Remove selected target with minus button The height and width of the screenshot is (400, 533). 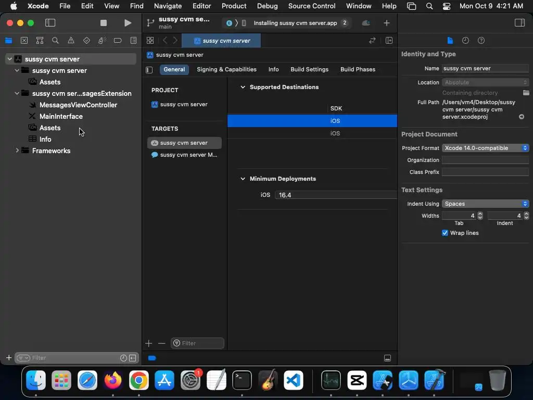[x=161, y=343]
